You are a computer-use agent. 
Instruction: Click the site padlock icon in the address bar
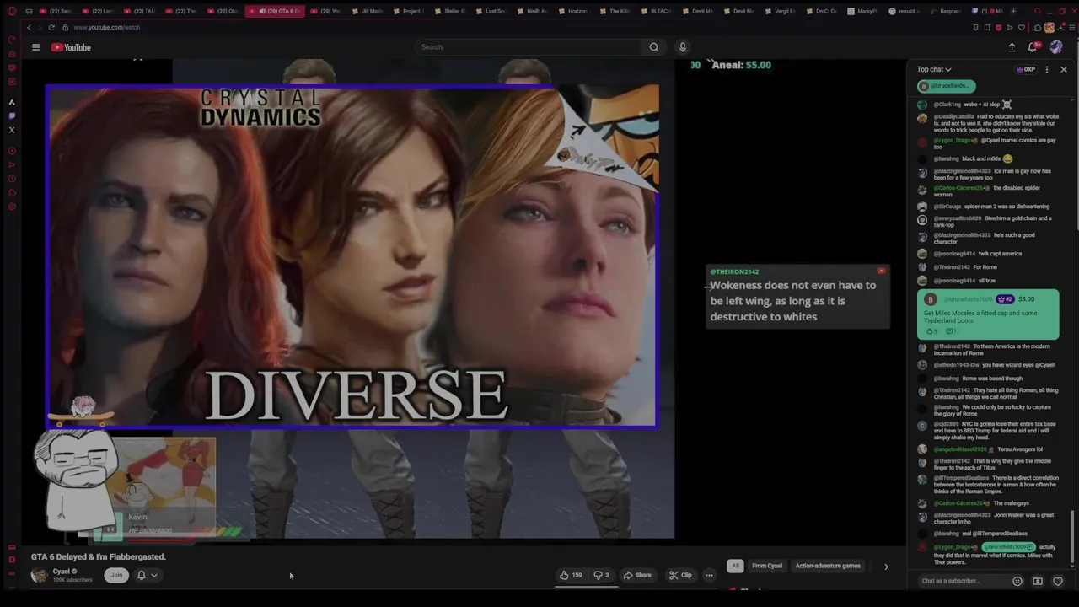click(67, 27)
